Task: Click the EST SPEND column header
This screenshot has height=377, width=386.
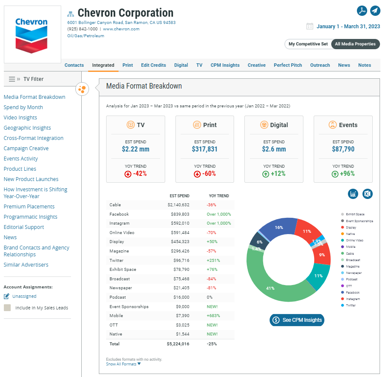Action: pos(179,196)
